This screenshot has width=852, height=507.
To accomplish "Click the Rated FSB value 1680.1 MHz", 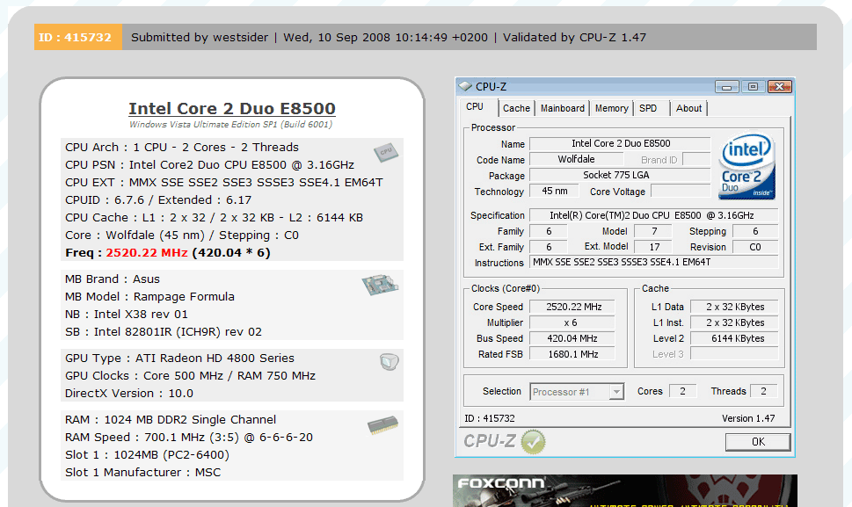I will (572, 354).
